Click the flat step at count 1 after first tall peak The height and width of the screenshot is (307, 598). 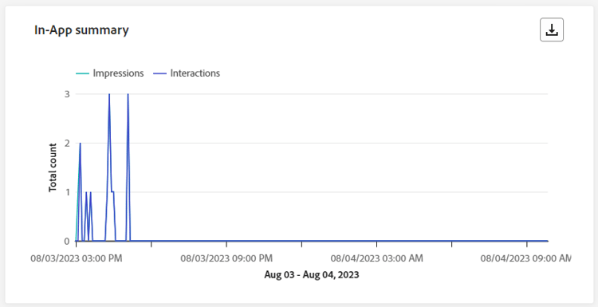pos(112,192)
